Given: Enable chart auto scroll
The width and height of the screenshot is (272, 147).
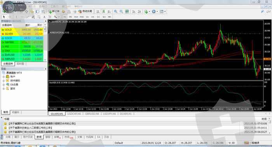Looking at the screenshot, I should [134, 11].
